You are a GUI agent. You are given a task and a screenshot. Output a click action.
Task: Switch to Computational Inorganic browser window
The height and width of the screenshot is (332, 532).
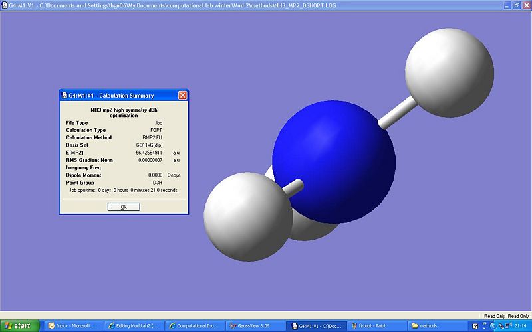pos(195,326)
